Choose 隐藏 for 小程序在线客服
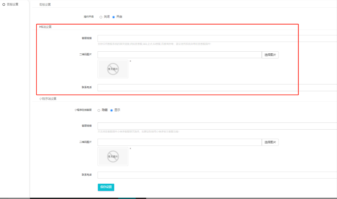Image resolution: width=337 pixels, height=199 pixels. [x=99, y=110]
